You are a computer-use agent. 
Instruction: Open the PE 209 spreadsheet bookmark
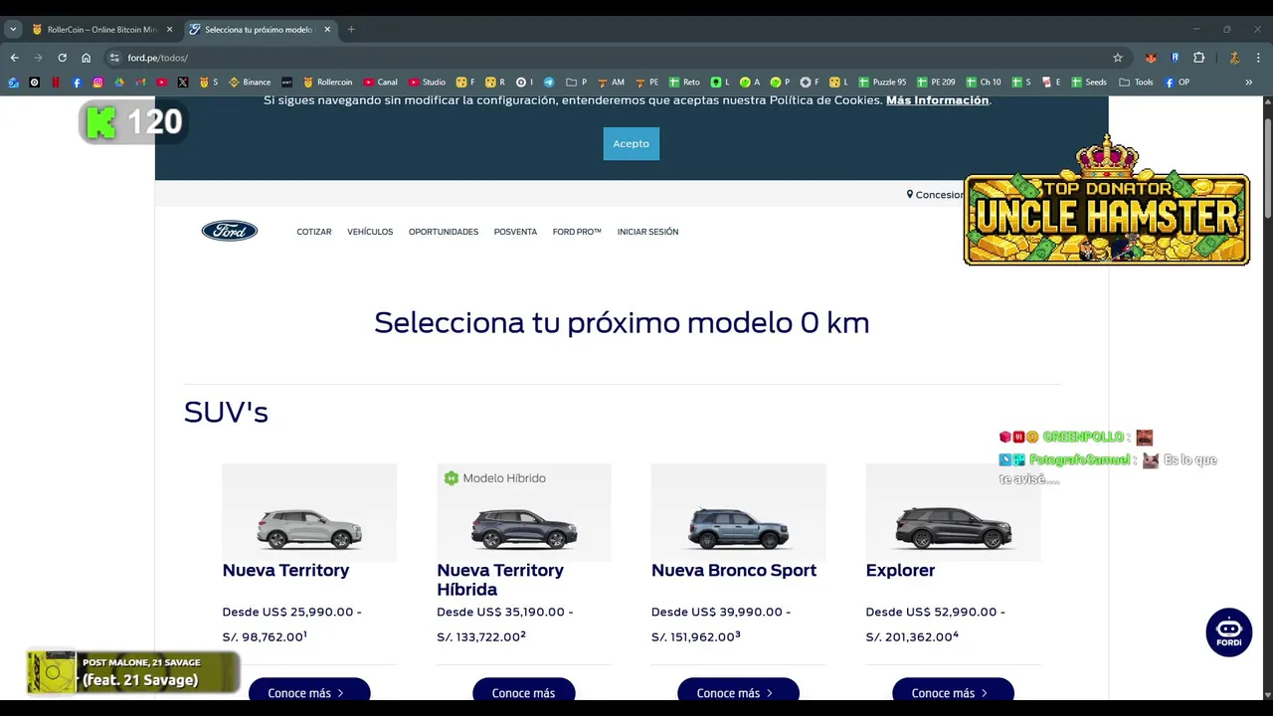937,83
